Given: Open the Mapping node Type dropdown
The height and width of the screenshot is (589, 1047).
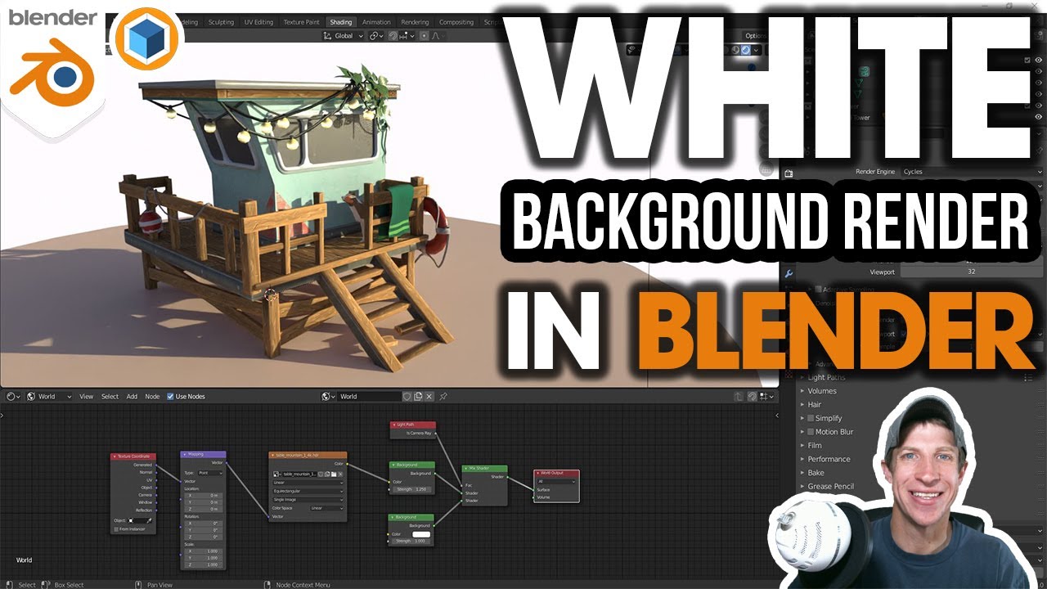Looking at the screenshot, I should pos(209,473).
